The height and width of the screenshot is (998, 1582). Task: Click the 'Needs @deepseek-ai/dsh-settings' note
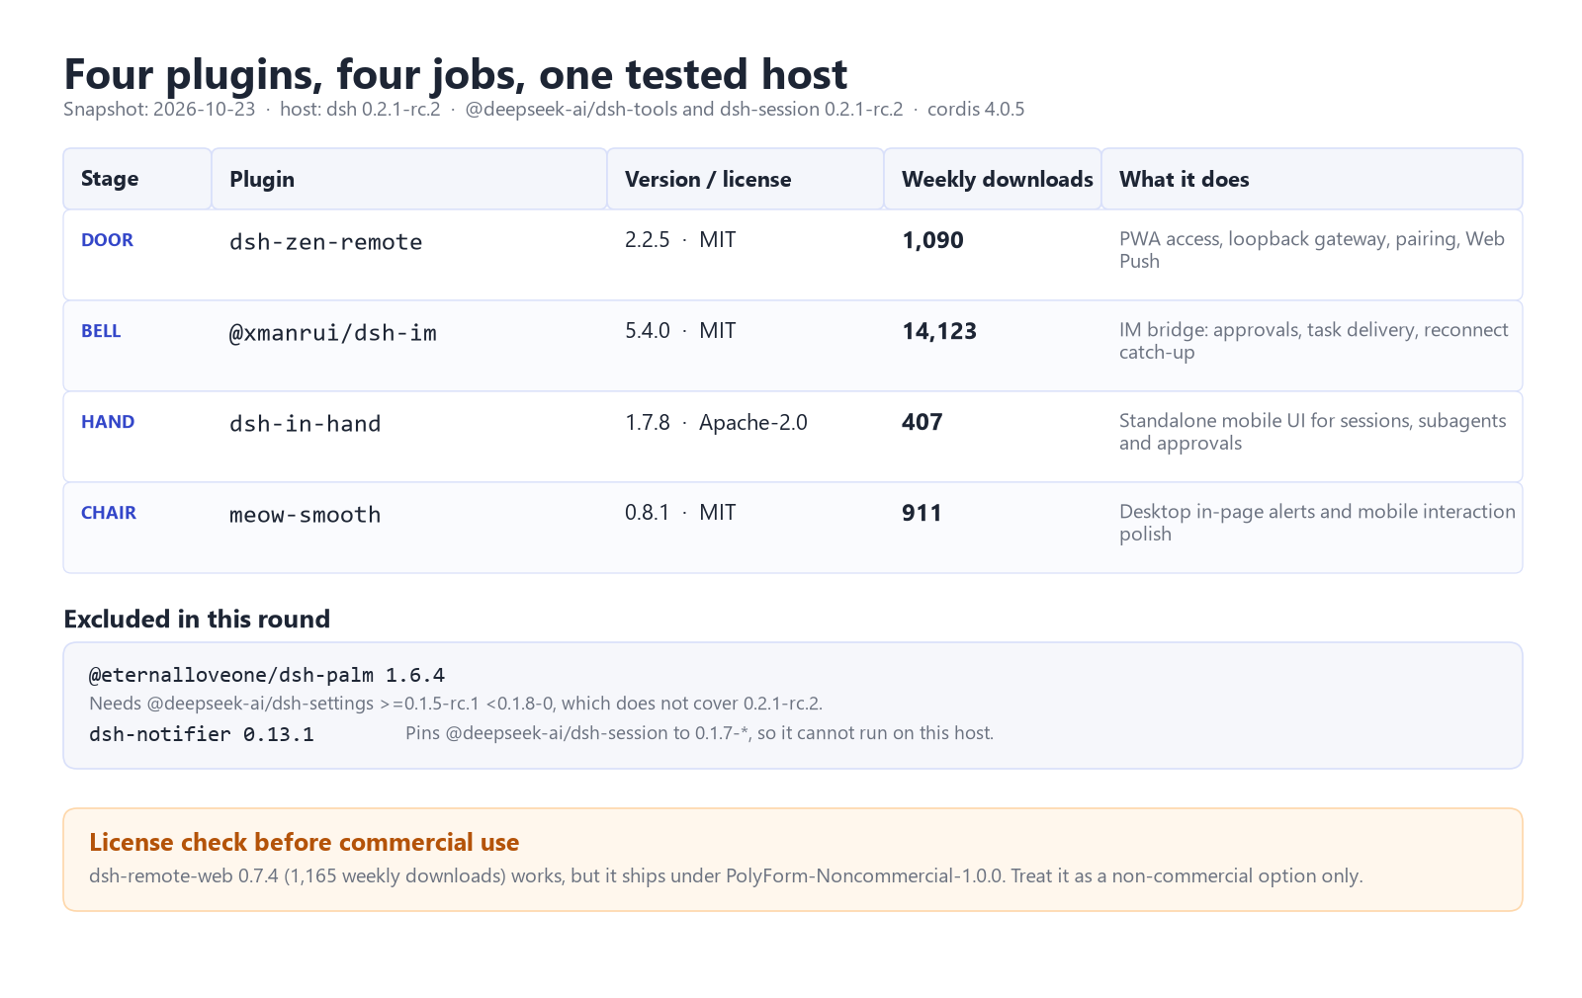[x=456, y=704]
